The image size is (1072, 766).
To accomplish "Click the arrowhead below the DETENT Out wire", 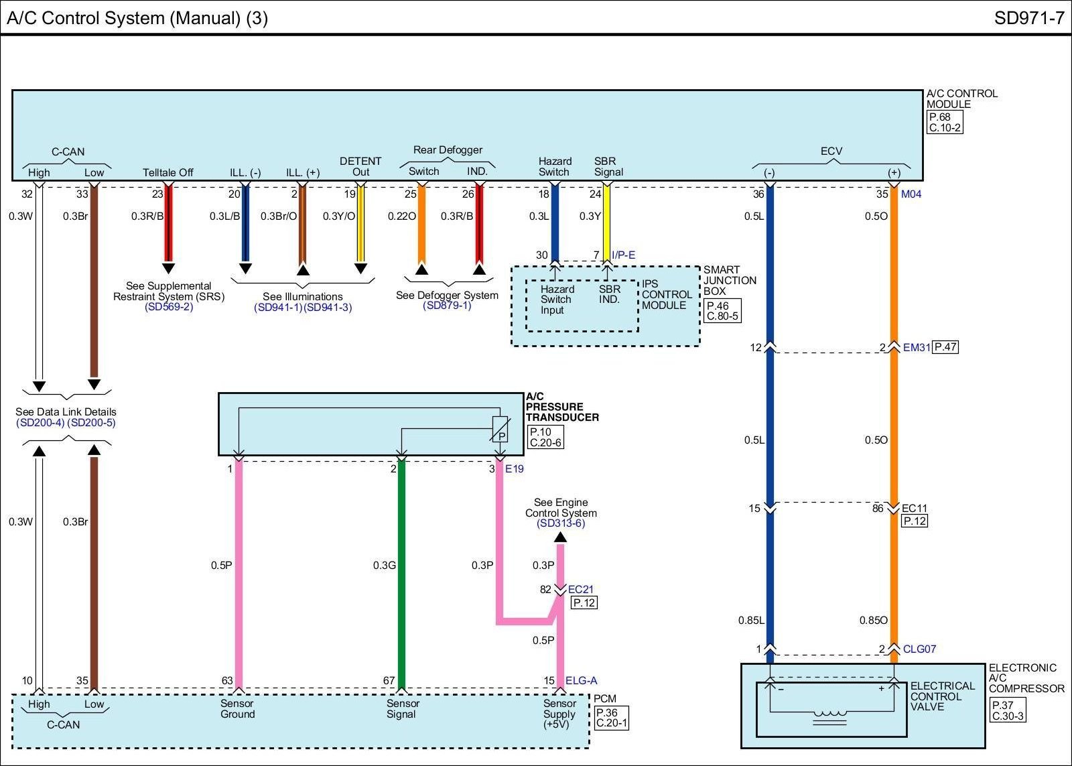I will click(360, 269).
